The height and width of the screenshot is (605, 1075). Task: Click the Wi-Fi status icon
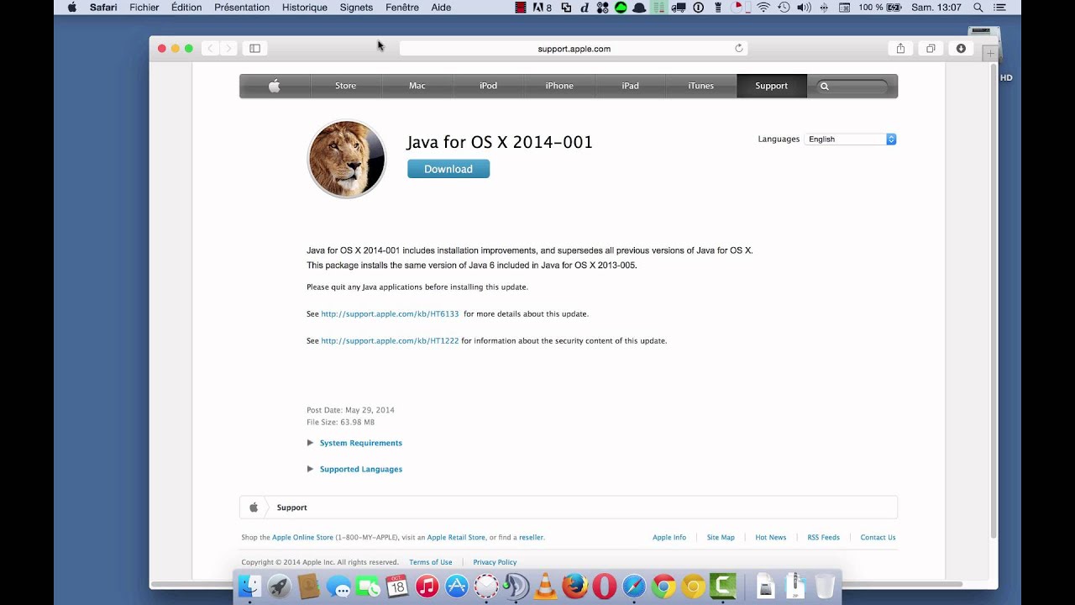pos(763,8)
